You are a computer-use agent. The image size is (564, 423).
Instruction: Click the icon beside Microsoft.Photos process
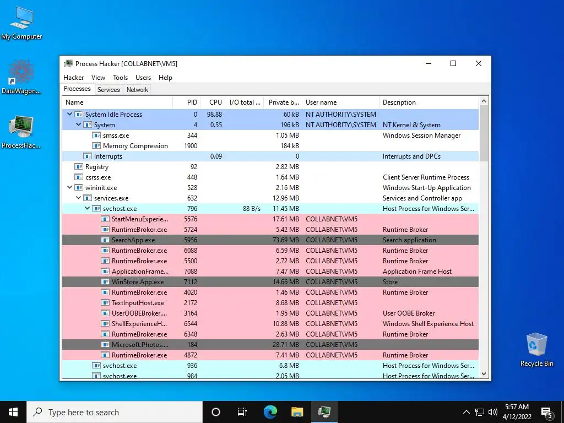pyautogui.click(x=105, y=345)
